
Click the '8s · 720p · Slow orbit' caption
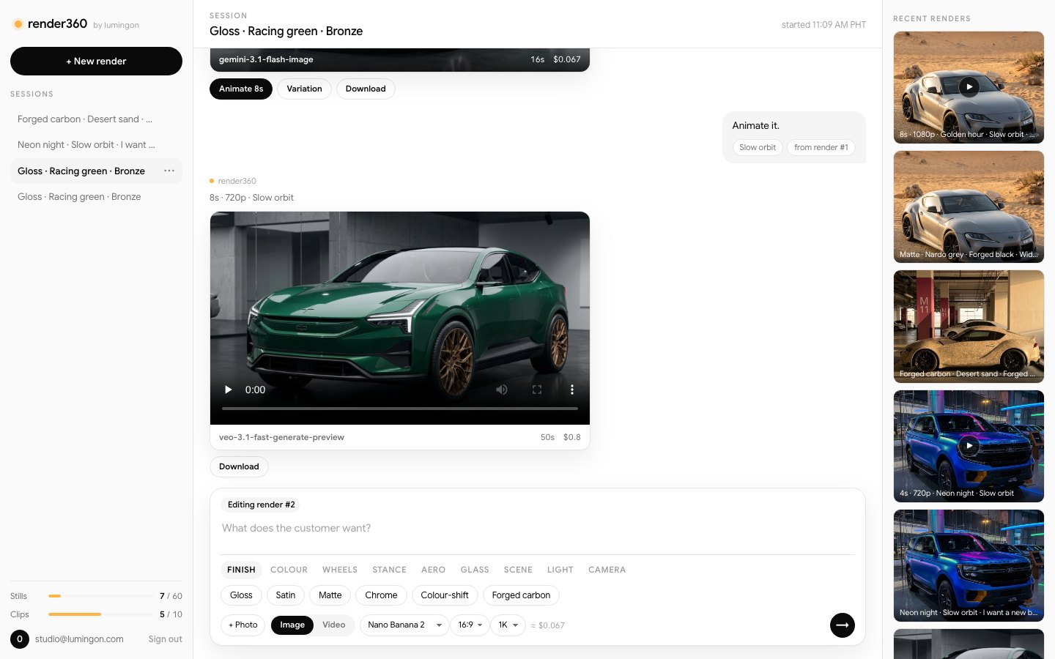(251, 198)
